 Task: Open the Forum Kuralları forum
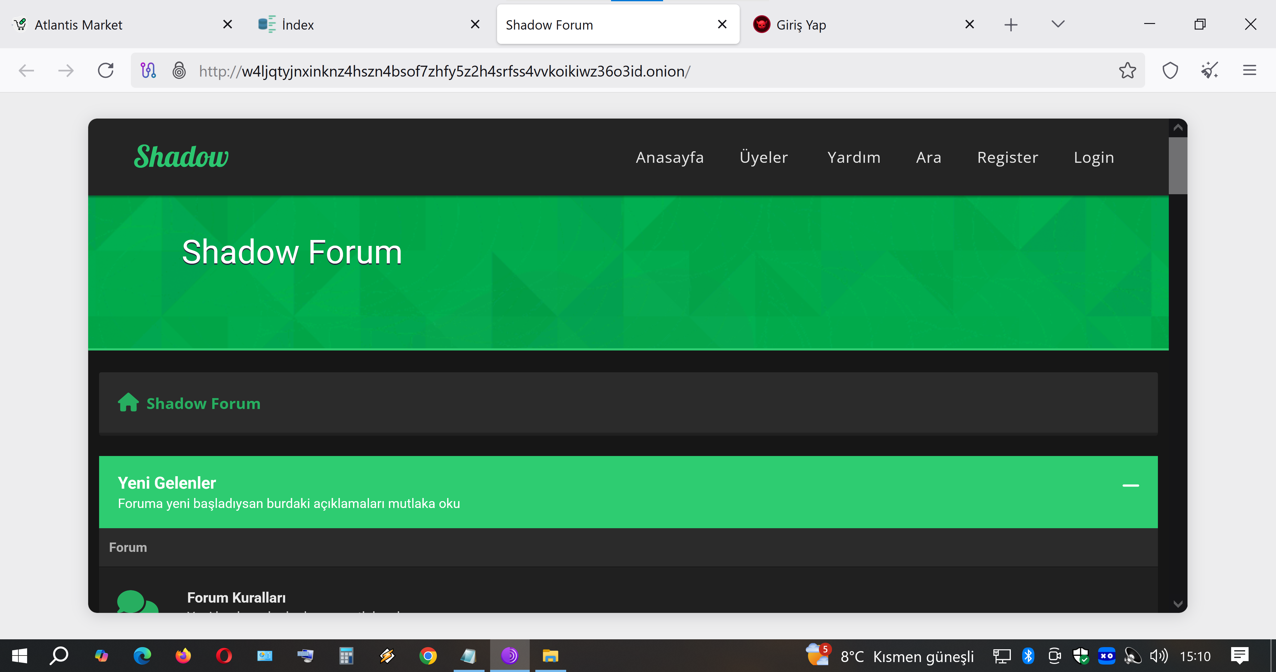236,597
